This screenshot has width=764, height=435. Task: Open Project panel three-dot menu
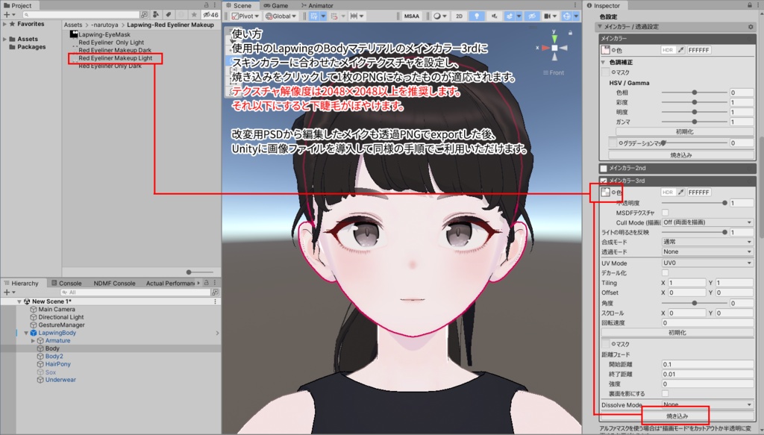215,5
